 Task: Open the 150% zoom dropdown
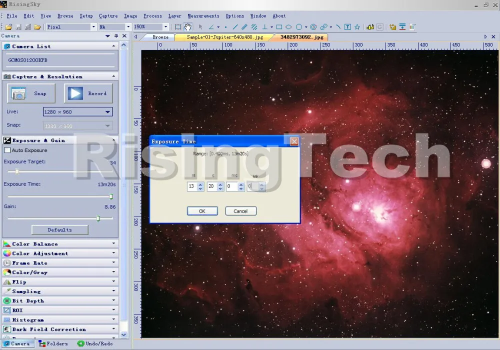pyautogui.click(x=165, y=27)
